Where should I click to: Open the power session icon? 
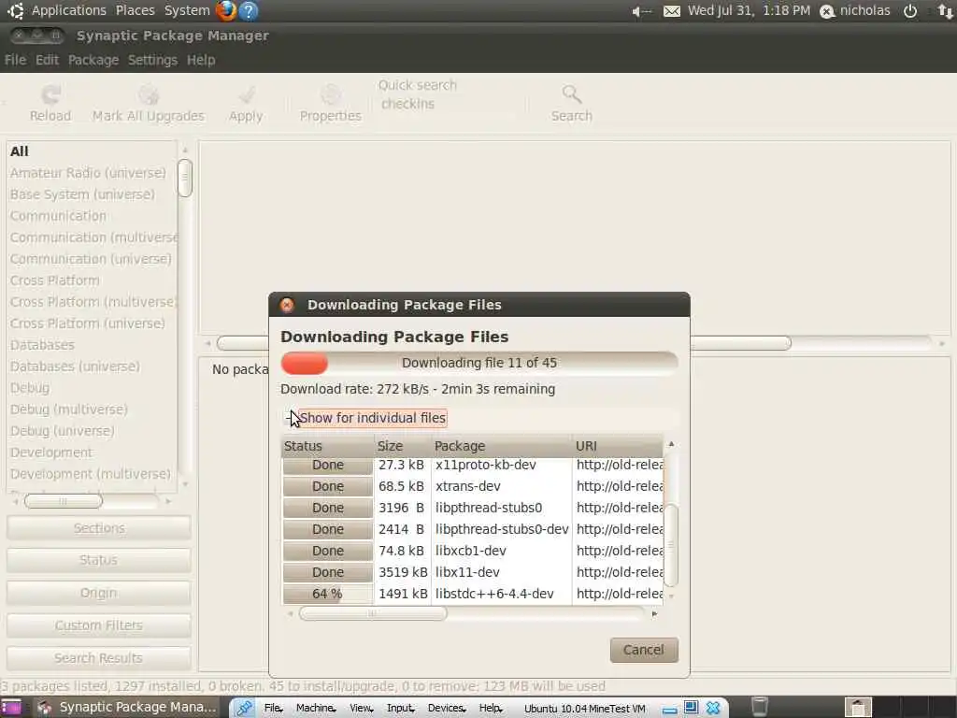coord(910,11)
